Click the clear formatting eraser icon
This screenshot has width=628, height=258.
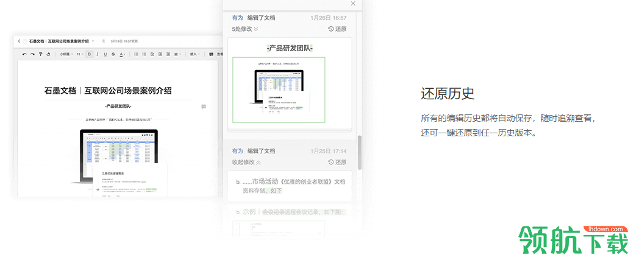click(48, 54)
